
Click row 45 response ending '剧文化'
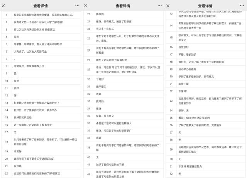(210, 38)
